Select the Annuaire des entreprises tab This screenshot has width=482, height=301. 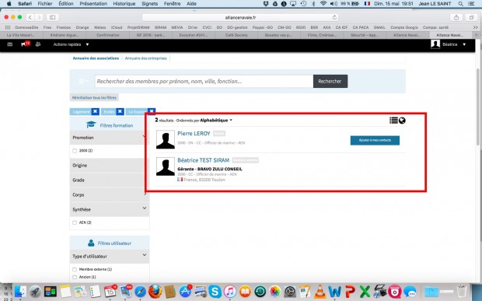coord(145,58)
